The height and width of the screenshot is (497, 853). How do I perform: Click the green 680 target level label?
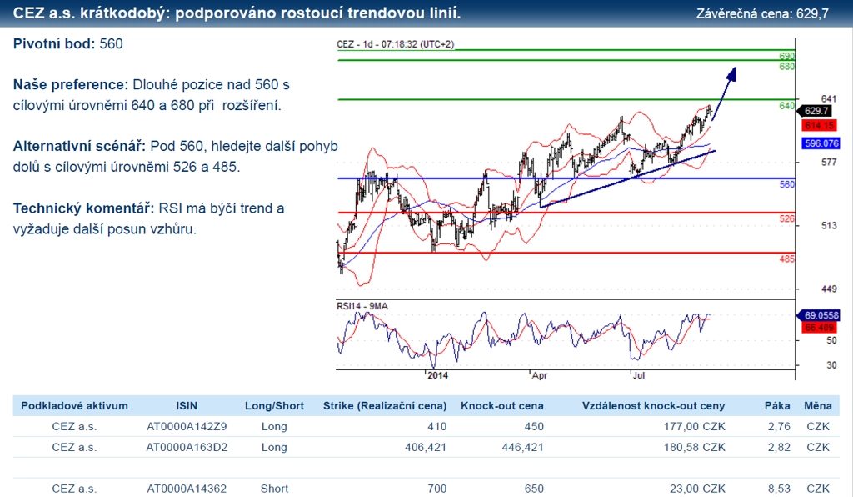[786, 67]
